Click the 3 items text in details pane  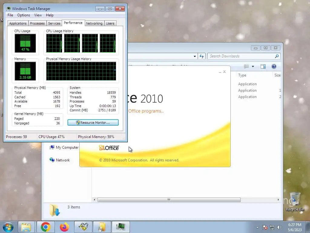coord(74,207)
